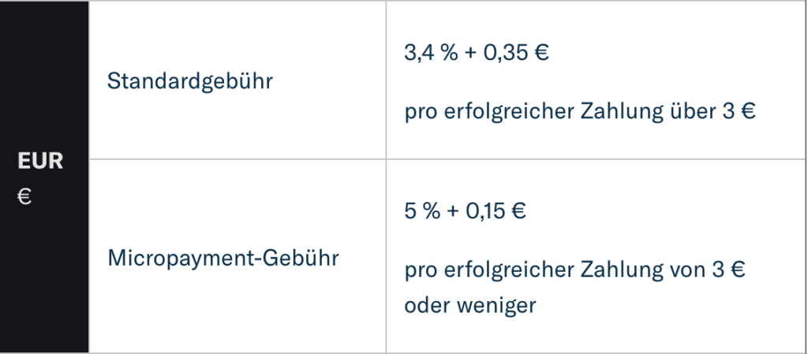The width and height of the screenshot is (808, 354).
Task: Click the 5 % percentage value
Action: click(423, 211)
